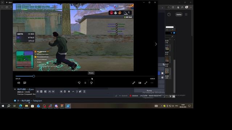Screen dimensions: 232x130
Task: Click the video seek bar thumb
Action: [x=34, y=76]
